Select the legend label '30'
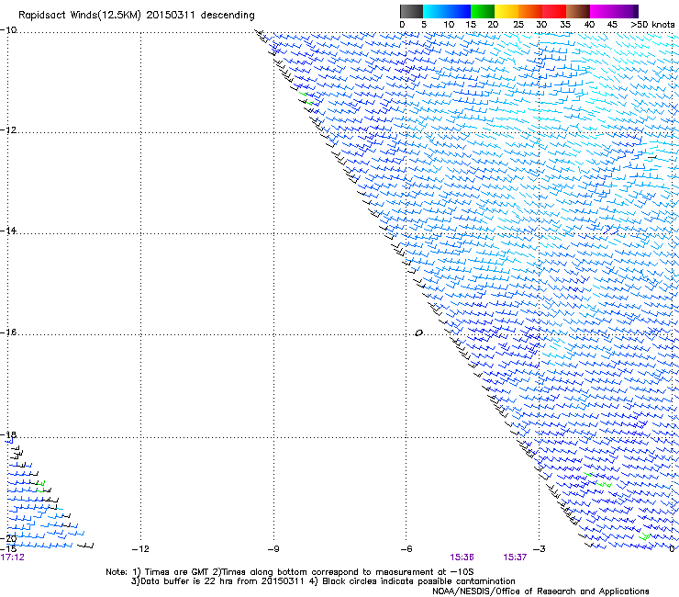This screenshot has height=597, width=679. [541, 25]
